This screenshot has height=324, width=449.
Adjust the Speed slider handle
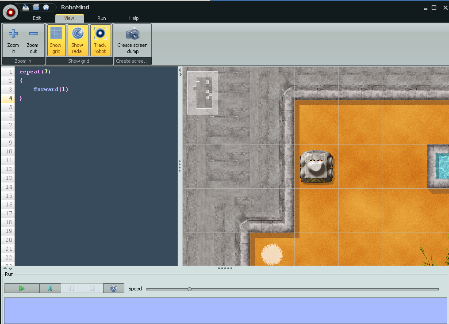(190, 290)
